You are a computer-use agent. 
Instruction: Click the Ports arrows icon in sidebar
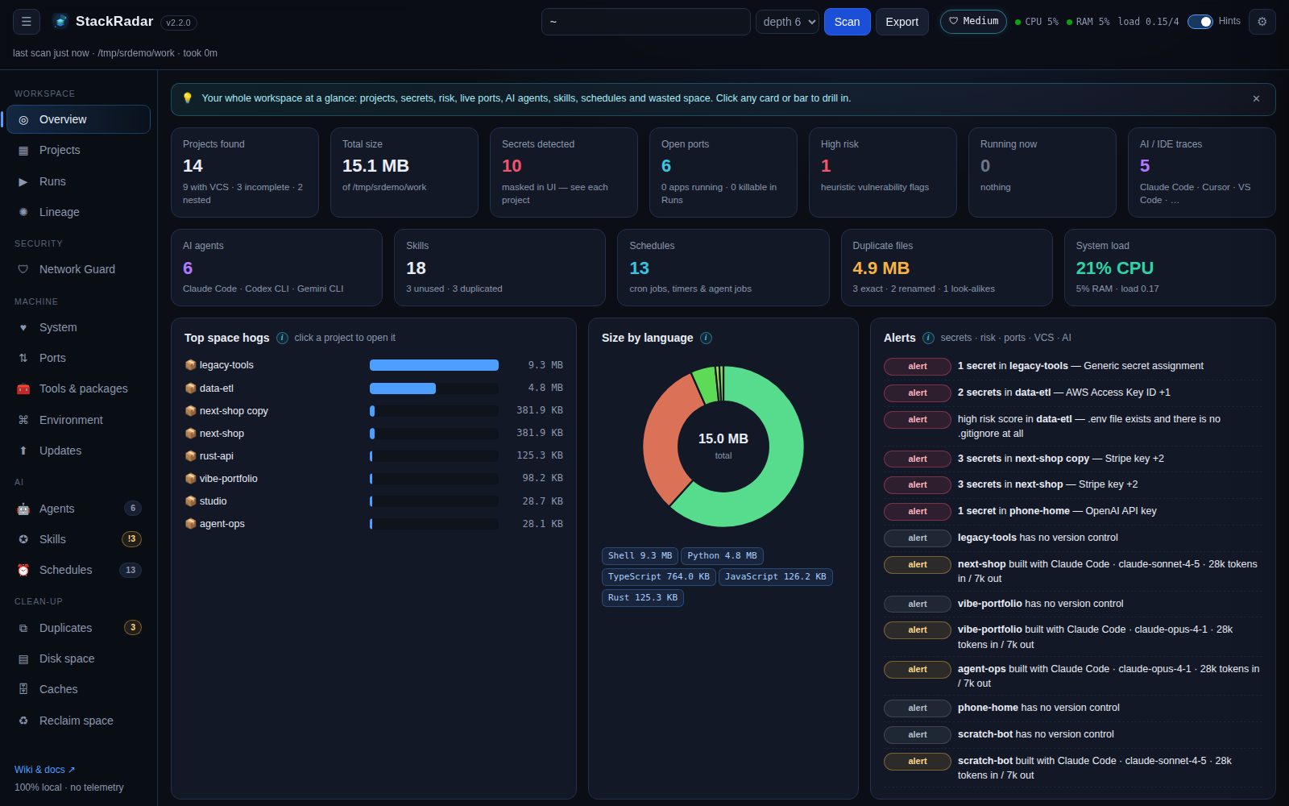23,358
